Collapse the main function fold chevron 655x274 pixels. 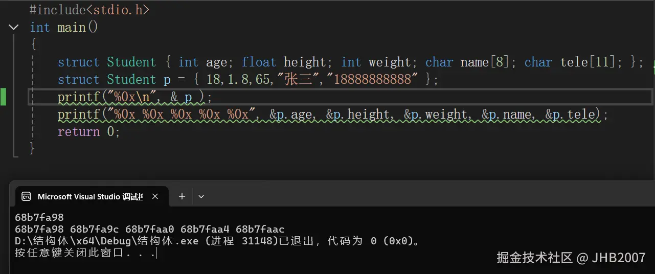(14, 28)
